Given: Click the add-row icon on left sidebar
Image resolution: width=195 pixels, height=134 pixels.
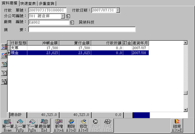Looking at the screenshot, I should point(4,46).
